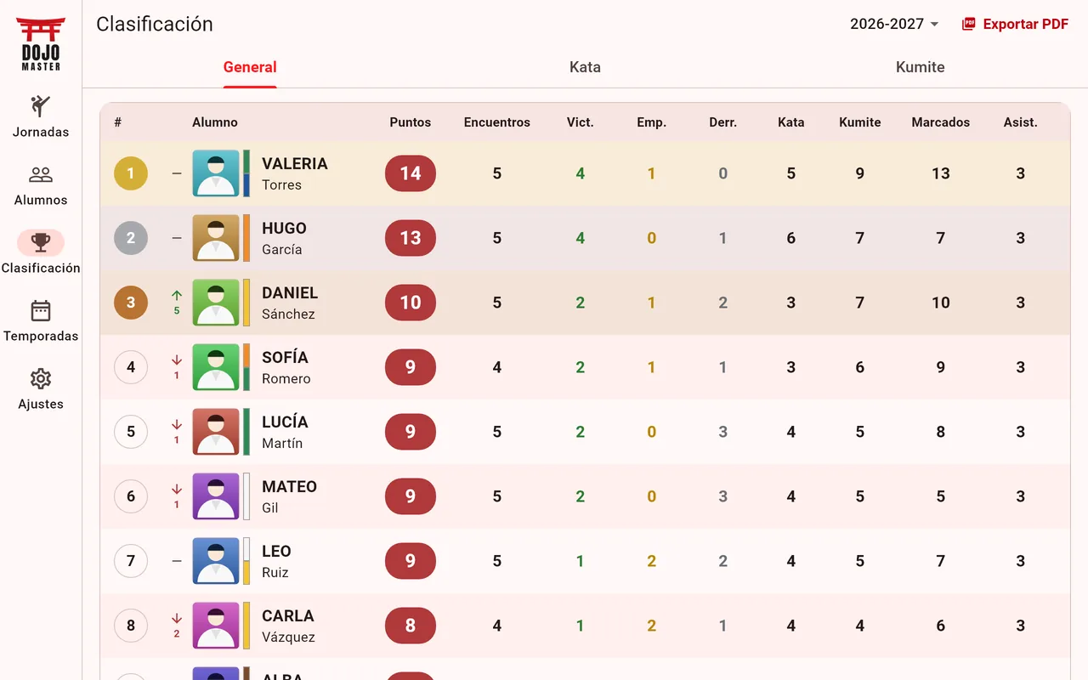The image size is (1088, 680).
Task: Switch to the Kumite tab
Action: click(x=921, y=67)
